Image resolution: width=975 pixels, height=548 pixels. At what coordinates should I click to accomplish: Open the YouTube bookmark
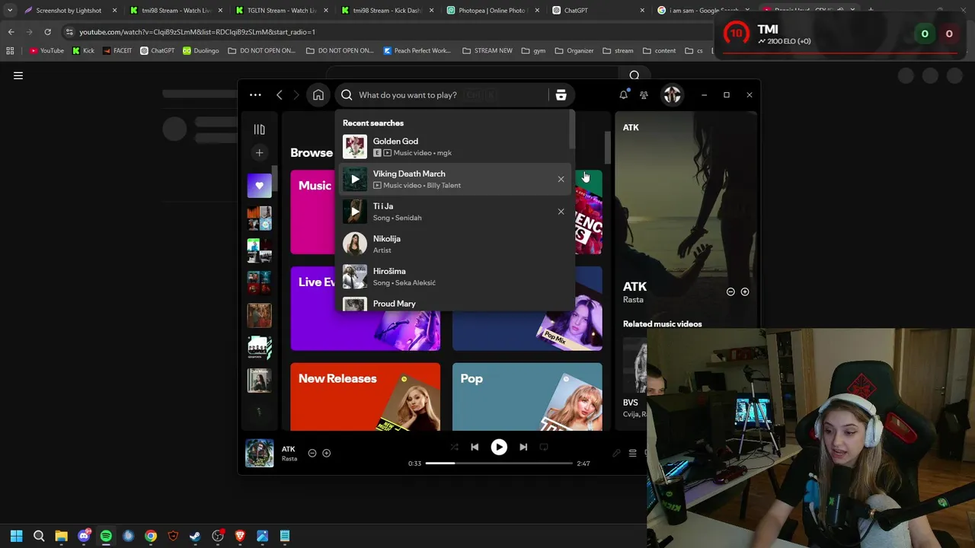tap(46, 51)
